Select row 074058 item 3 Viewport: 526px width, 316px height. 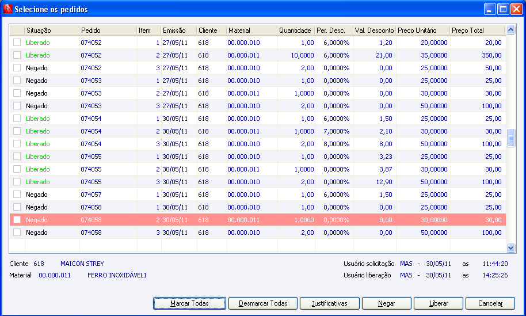258,233
